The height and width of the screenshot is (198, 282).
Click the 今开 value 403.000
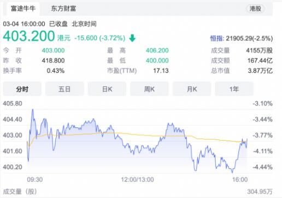click(53, 50)
